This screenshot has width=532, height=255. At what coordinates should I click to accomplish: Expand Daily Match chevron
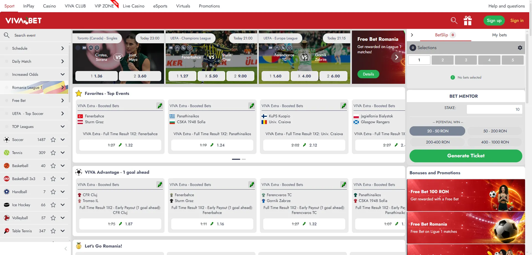pyautogui.click(x=63, y=61)
